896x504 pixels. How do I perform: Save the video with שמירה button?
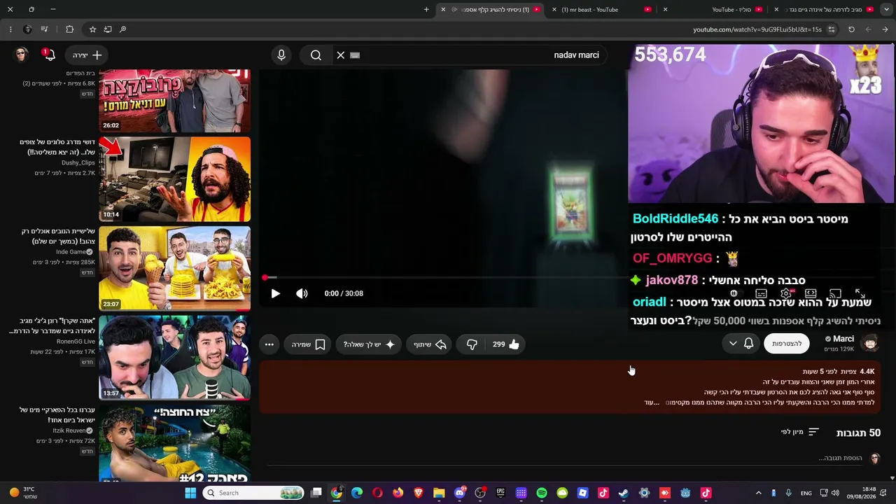pyautogui.click(x=309, y=344)
